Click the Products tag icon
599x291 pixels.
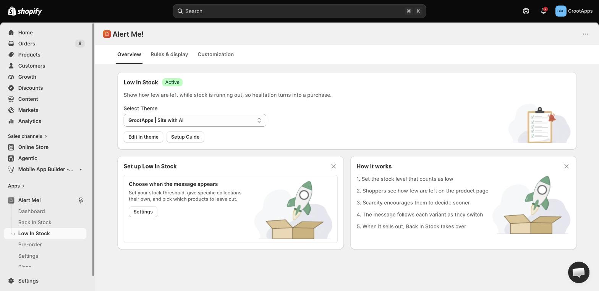coord(11,55)
